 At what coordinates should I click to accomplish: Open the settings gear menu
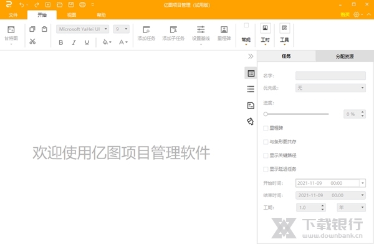point(357,14)
